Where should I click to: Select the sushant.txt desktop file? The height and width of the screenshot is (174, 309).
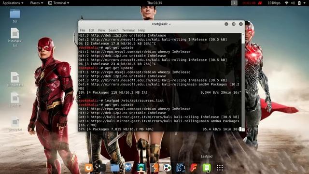[x=15, y=79]
